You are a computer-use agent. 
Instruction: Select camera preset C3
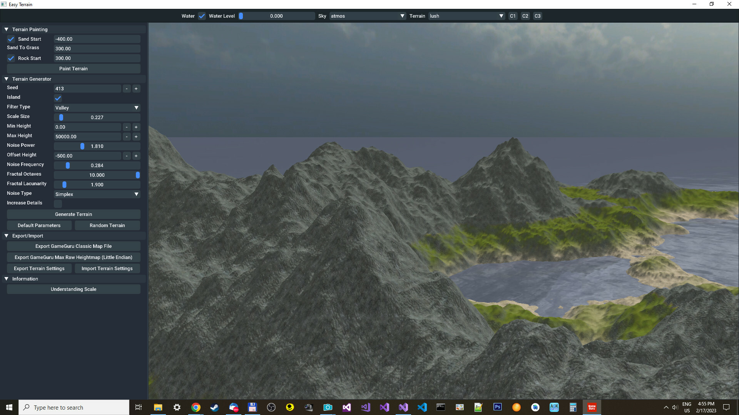537,16
